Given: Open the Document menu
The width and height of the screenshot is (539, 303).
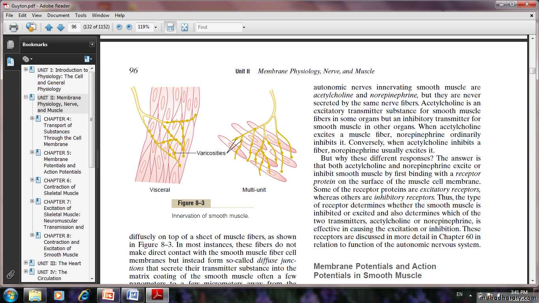Looking at the screenshot, I should 58,15.
